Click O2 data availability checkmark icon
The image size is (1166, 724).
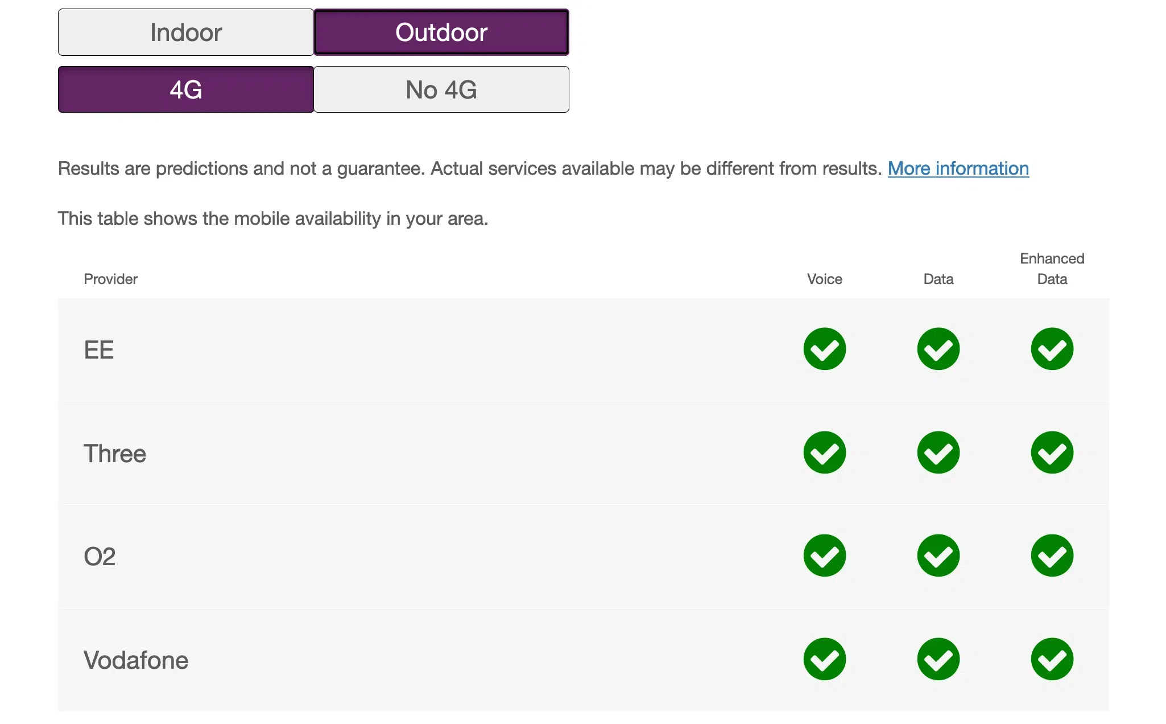[x=938, y=556]
